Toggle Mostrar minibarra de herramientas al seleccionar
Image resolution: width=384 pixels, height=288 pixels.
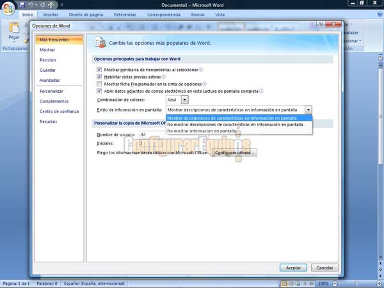click(99, 70)
